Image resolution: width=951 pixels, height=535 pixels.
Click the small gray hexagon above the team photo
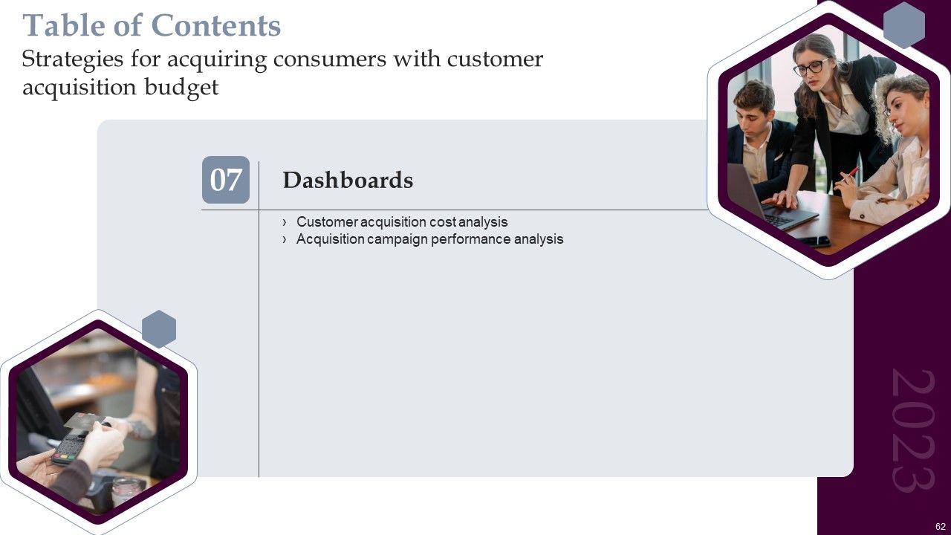coord(904,25)
